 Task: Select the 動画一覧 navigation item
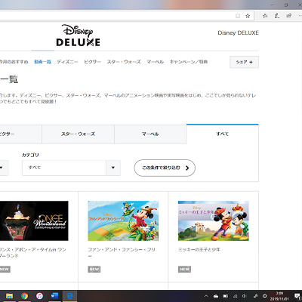pyautogui.click(x=43, y=62)
